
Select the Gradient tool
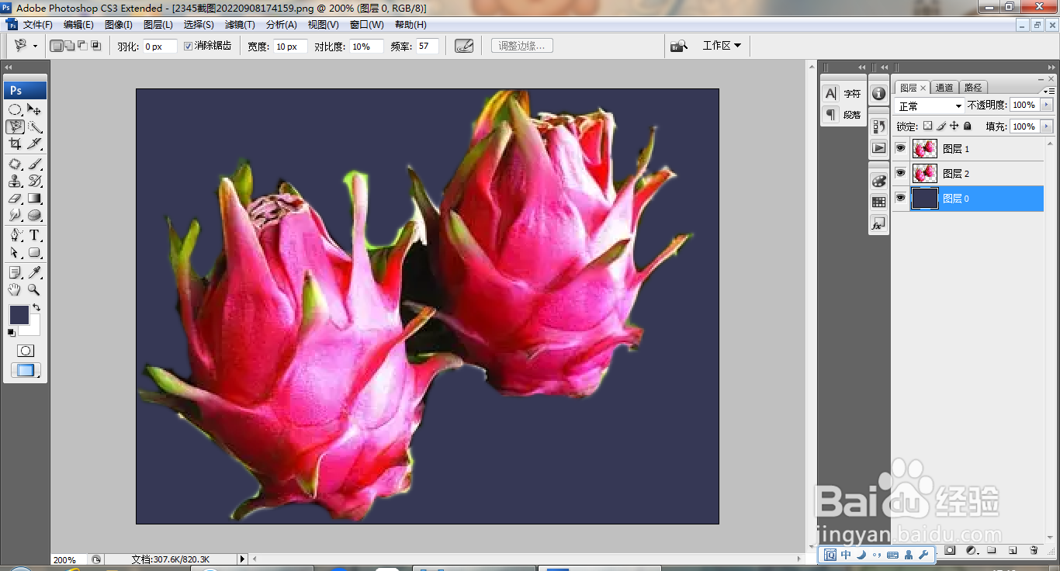click(35, 198)
